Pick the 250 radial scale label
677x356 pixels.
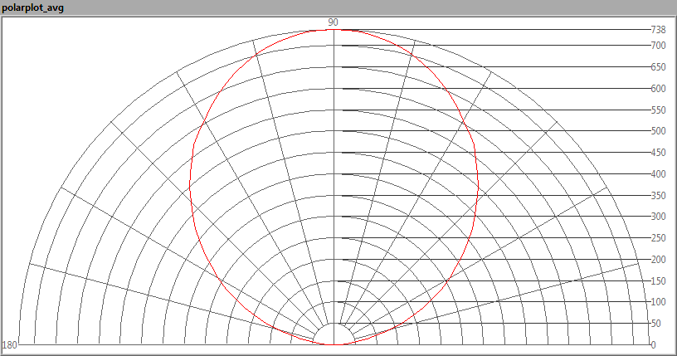tap(658, 238)
